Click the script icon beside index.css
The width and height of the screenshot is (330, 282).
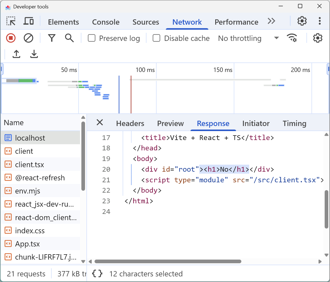(x=8, y=230)
